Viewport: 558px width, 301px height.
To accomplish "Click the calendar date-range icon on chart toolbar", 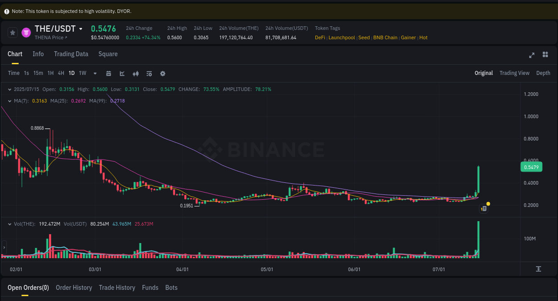I will pyautogui.click(x=108, y=73).
